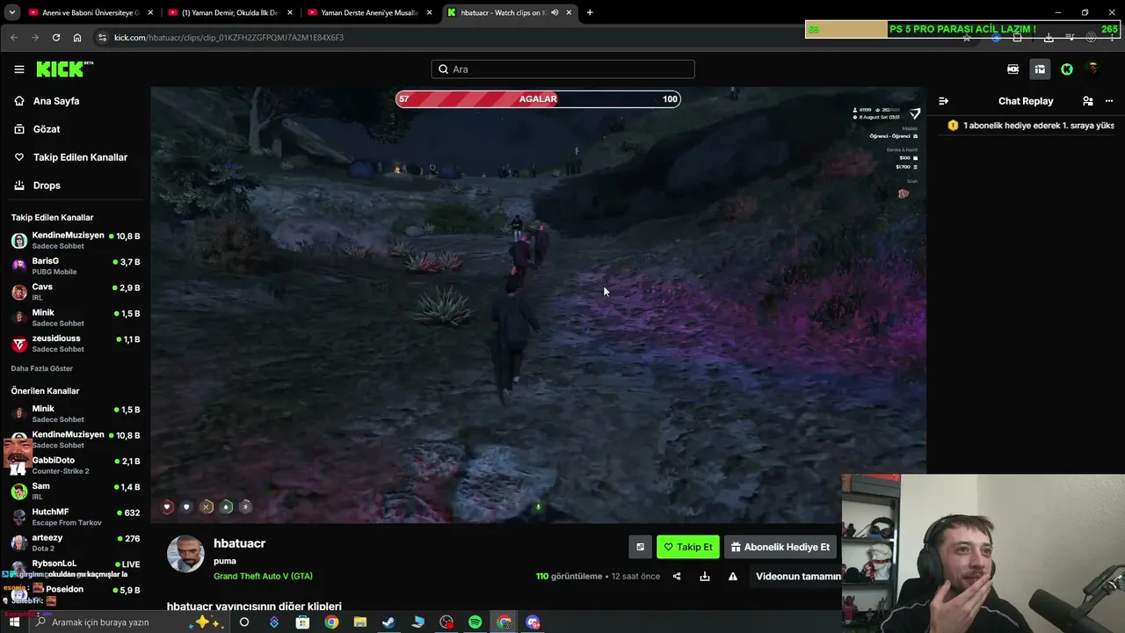Open arteezy Dota 2 channel
1125x633 pixels.
(x=76, y=542)
